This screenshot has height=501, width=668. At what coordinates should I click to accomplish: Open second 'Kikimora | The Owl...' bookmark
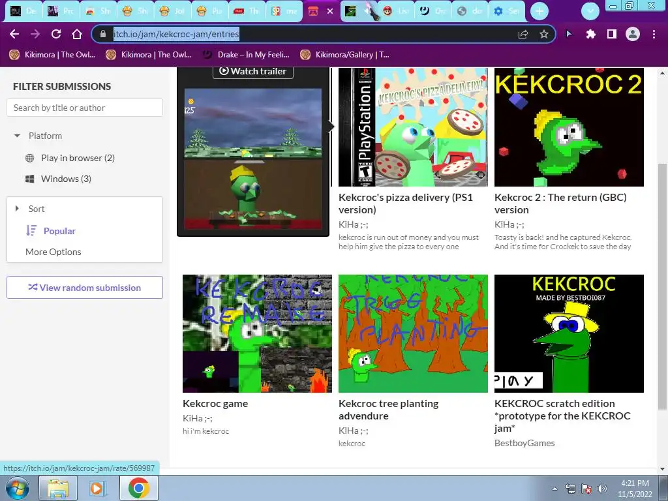pos(149,55)
